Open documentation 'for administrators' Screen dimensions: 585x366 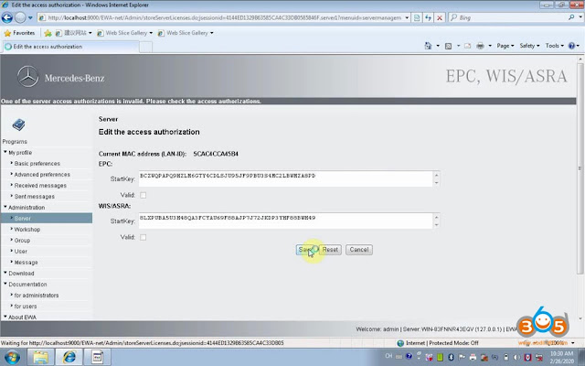pyautogui.click(x=36, y=295)
